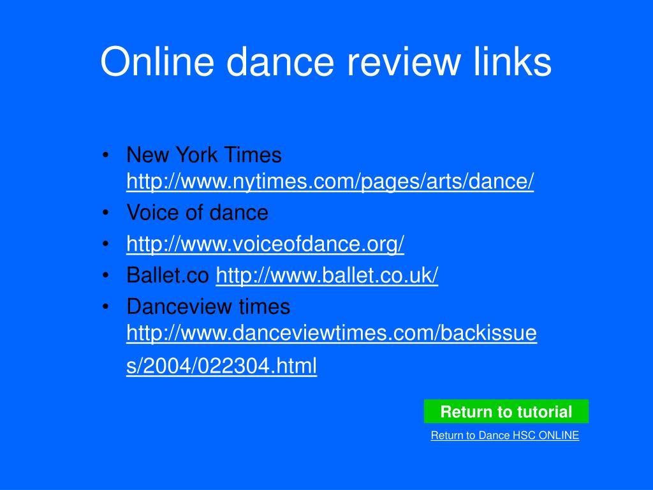Image resolution: width=653 pixels, height=490 pixels.
Task: Follow Return to Dance HSC ONLINE link
Action: tap(505, 435)
